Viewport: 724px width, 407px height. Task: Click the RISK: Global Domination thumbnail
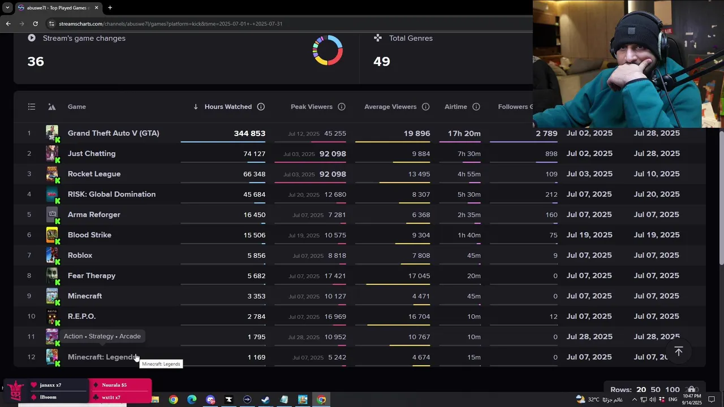(x=52, y=194)
